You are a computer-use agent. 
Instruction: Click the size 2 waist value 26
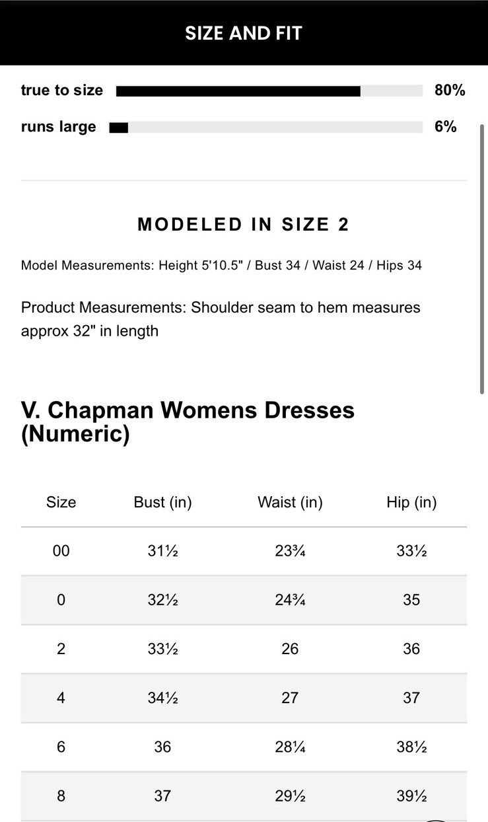(290, 649)
